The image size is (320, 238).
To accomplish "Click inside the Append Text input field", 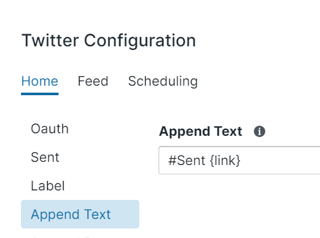I will (x=239, y=160).
